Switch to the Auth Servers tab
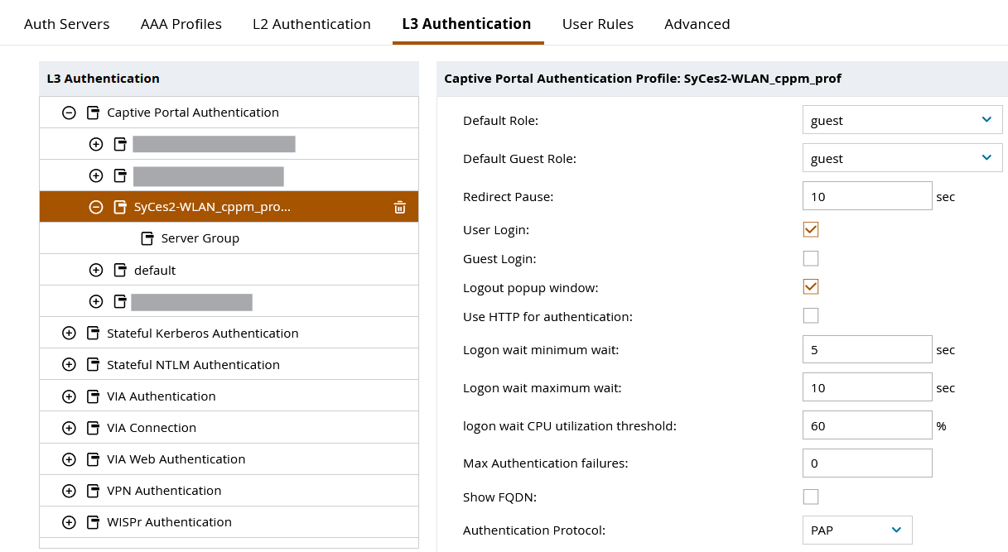 [66, 24]
